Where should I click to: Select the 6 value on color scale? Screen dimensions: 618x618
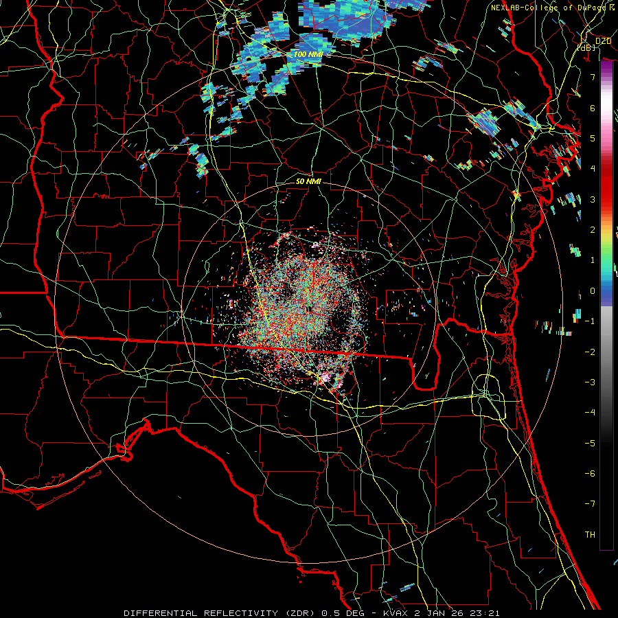[593, 108]
